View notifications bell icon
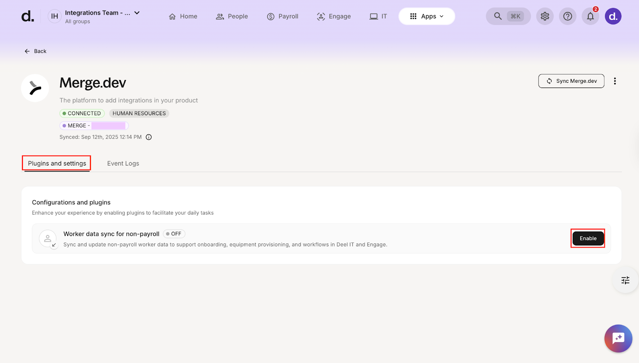The height and width of the screenshot is (363, 639). 590,16
